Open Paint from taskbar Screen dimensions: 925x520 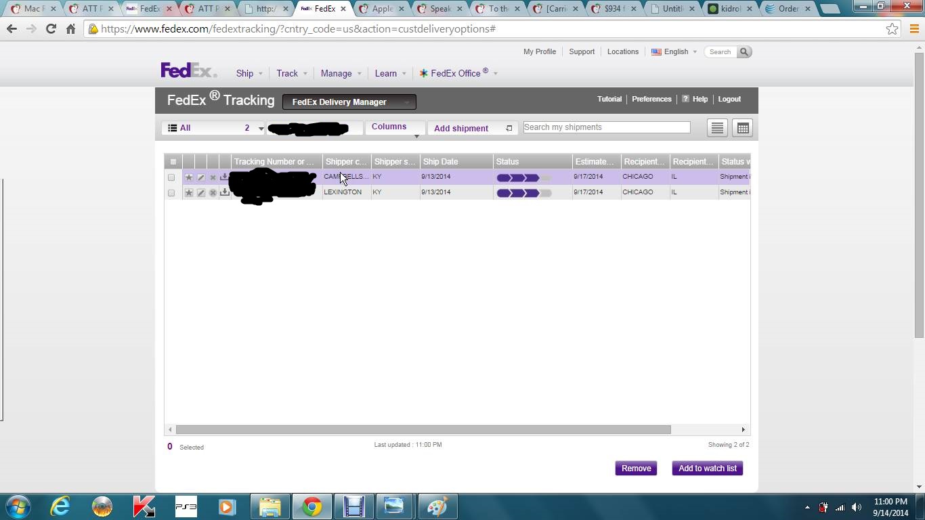point(437,506)
